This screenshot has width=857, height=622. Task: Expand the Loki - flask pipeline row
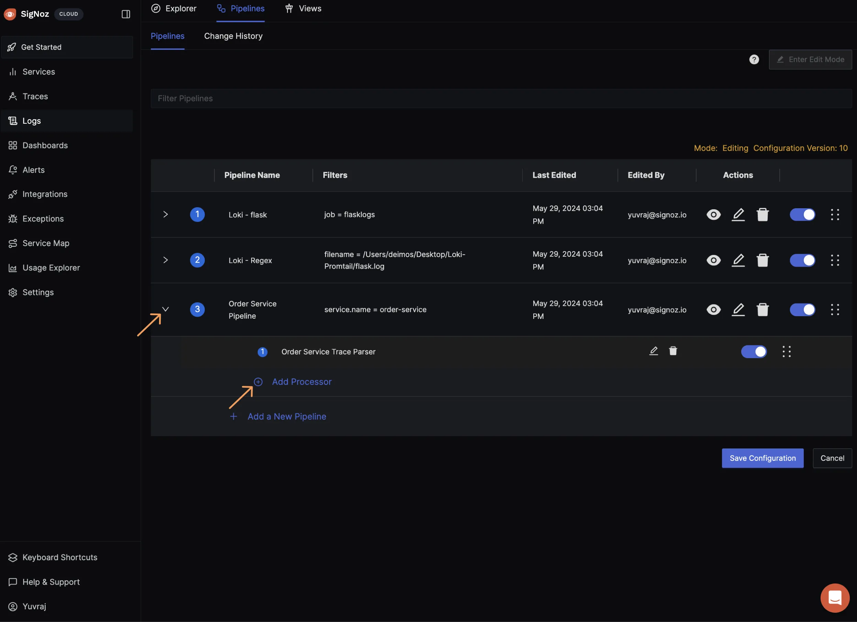point(166,215)
